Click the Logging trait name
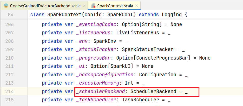Image resolution: width=243 pixels, height=106 pixels. click(x=172, y=15)
